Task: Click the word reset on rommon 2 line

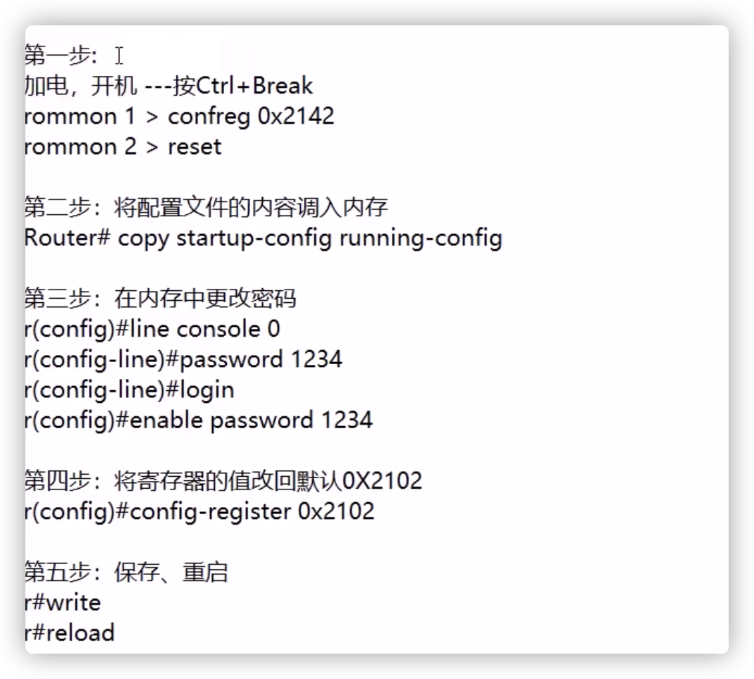Action: pos(194,147)
